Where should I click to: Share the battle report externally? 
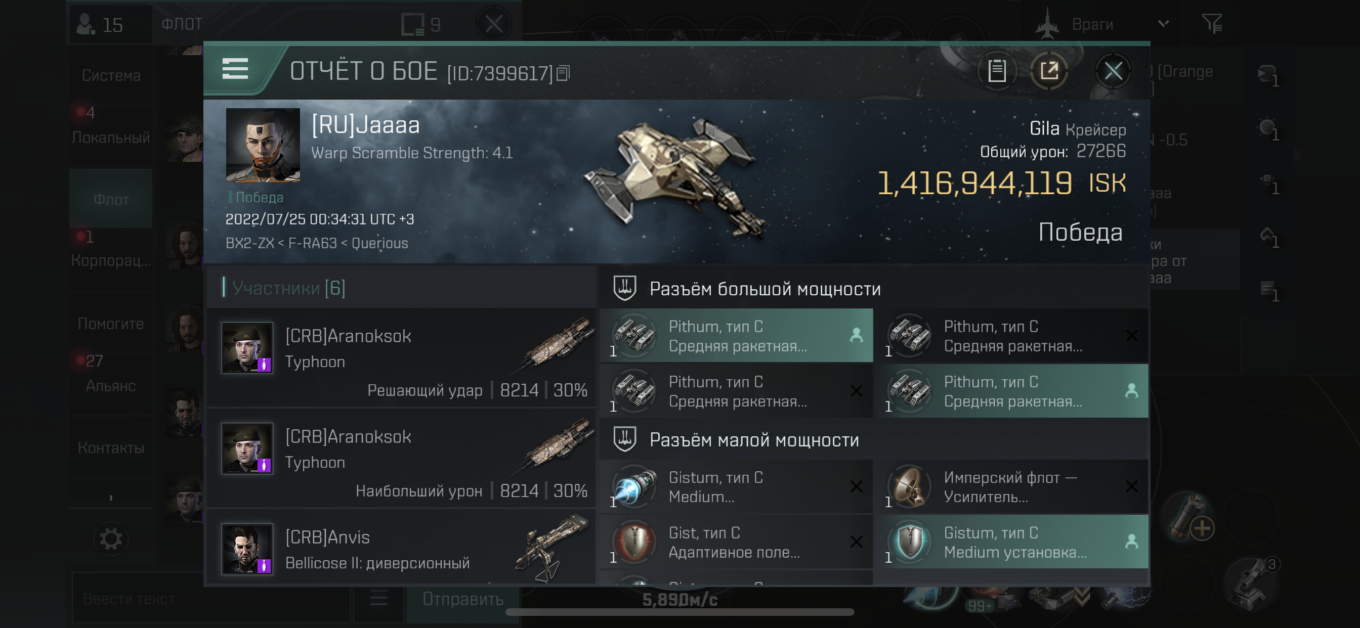pos(1049,71)
